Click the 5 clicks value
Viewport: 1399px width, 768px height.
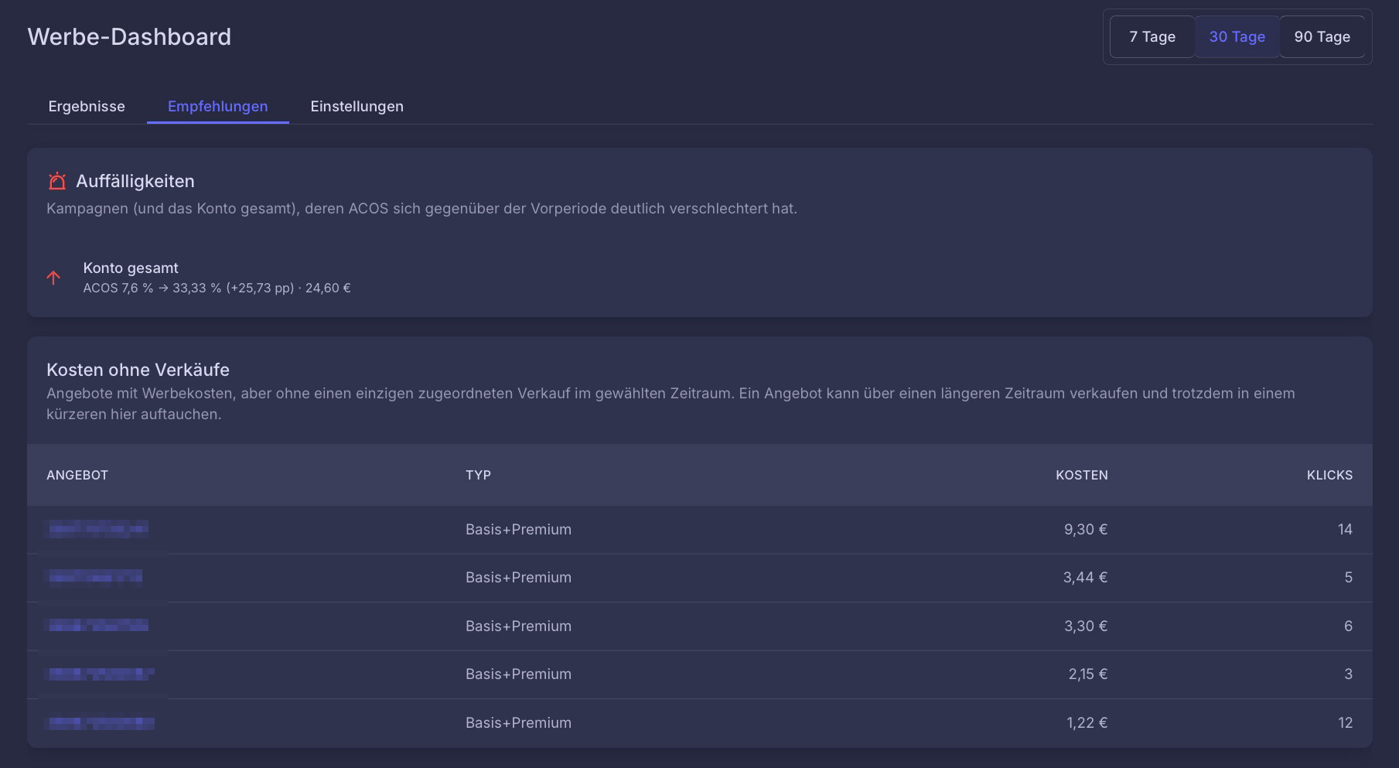pos(1349,577)
